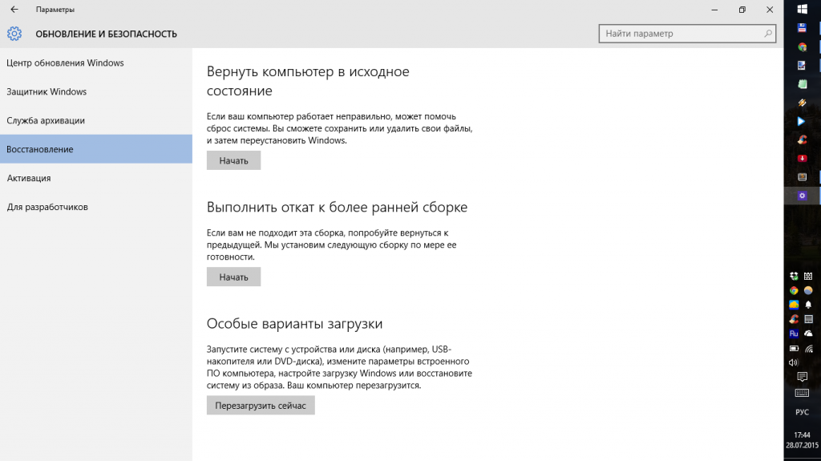Open the Chrome shortcut in the taskbar
The width and height of the screenshot is (821, 461).
coord(802,47)
